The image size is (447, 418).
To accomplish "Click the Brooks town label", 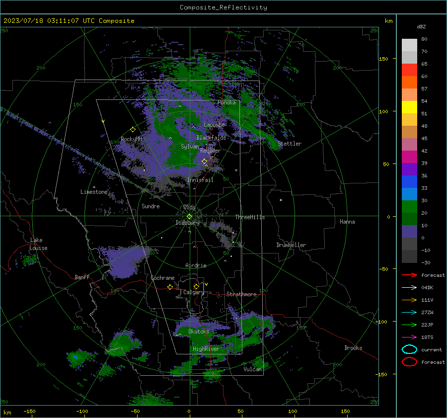I will tap(353, 348).
